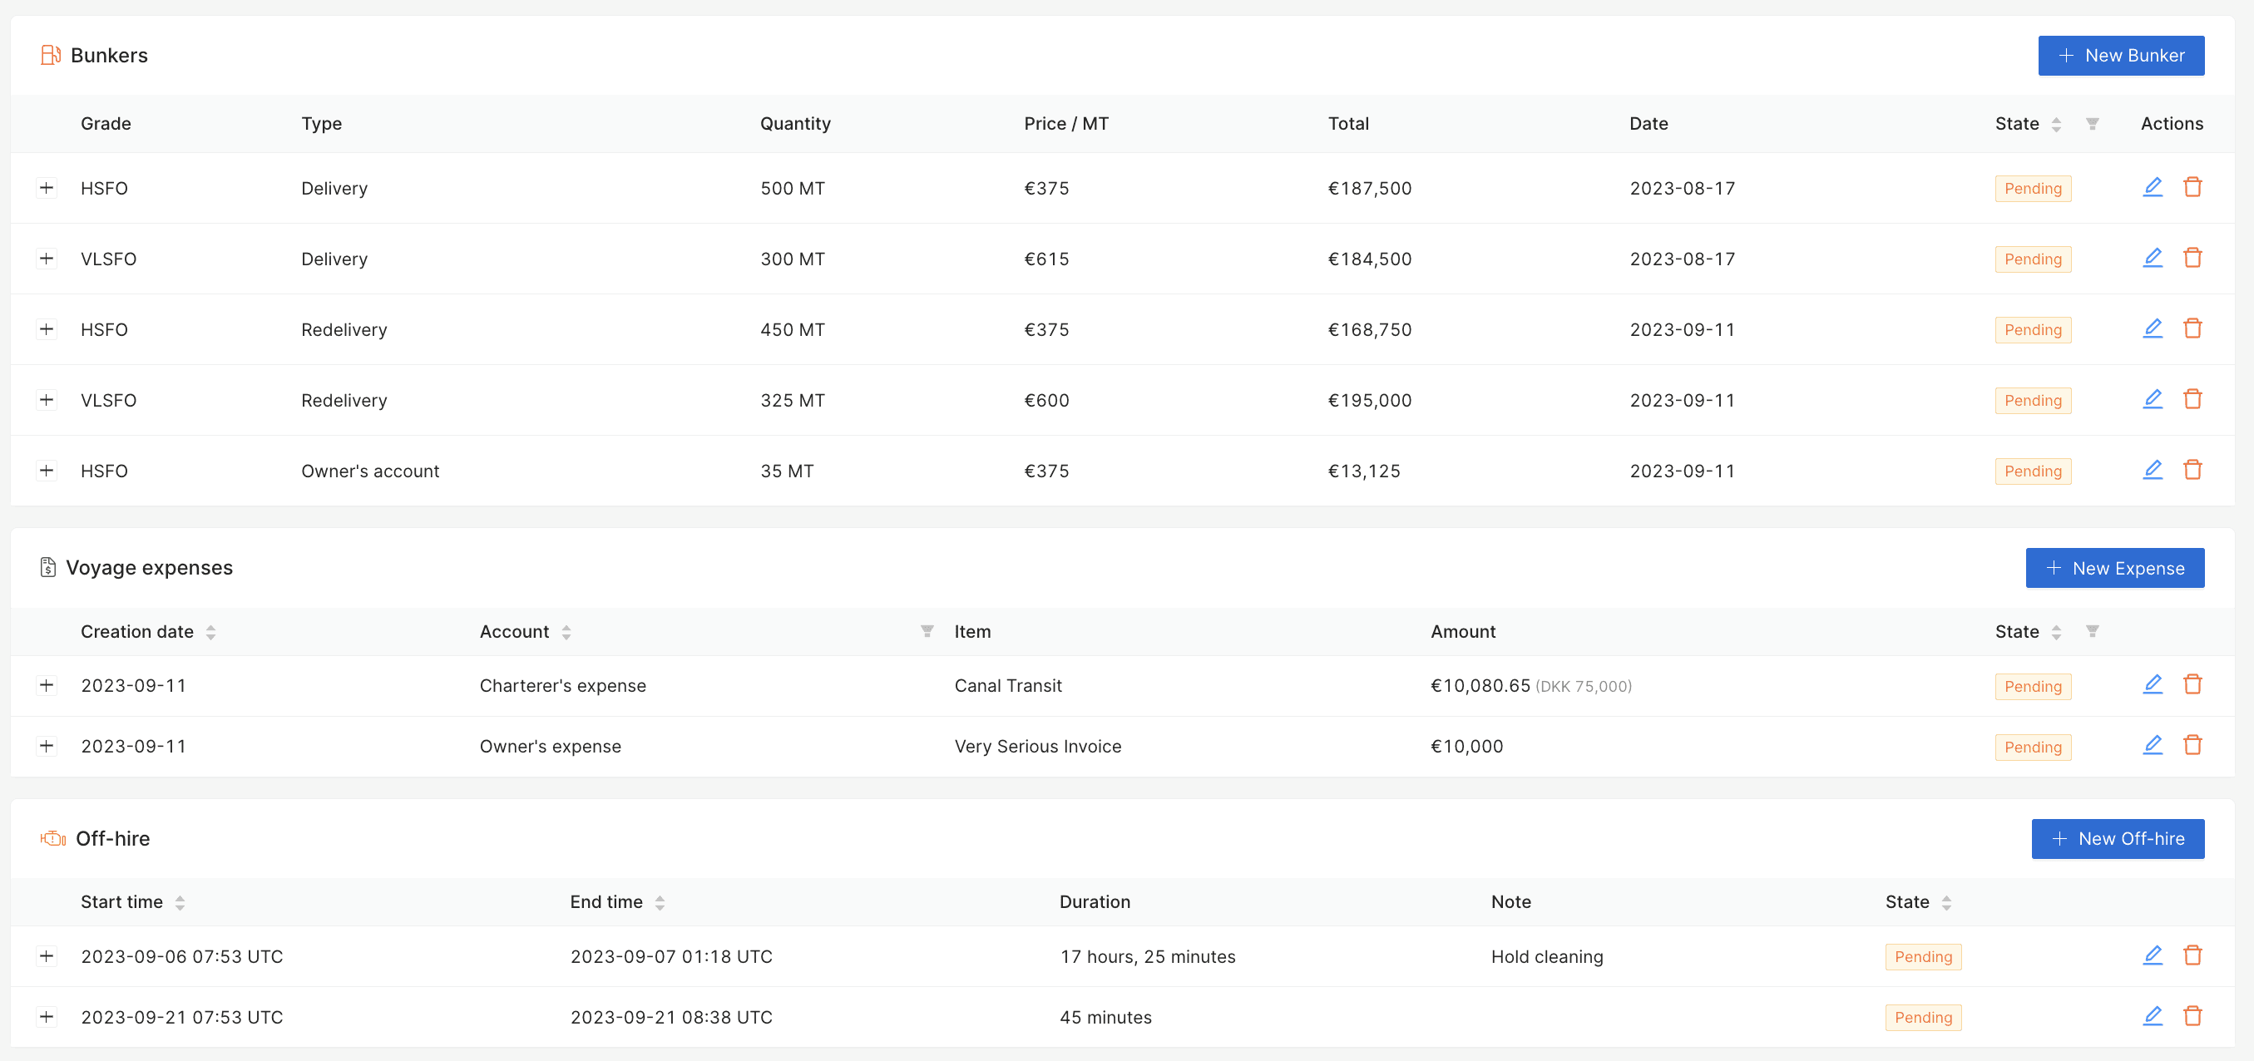Open the Bunkers State filter icon

tap(2092, 123)
